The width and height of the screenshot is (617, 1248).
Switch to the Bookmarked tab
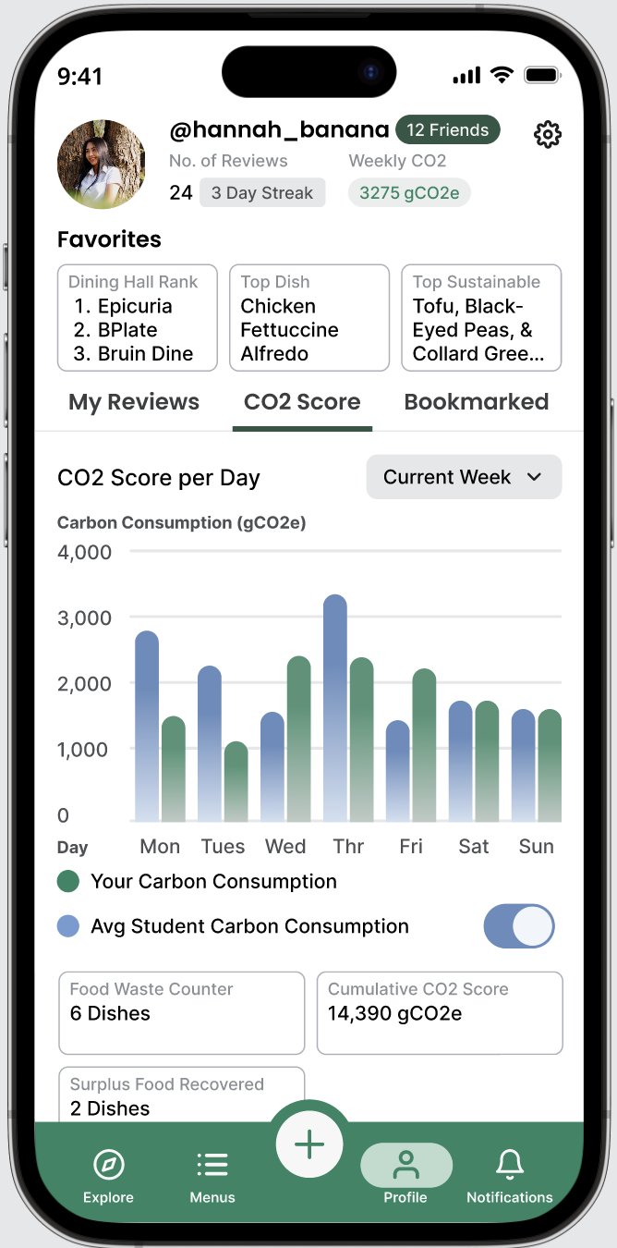coord(477,402)
